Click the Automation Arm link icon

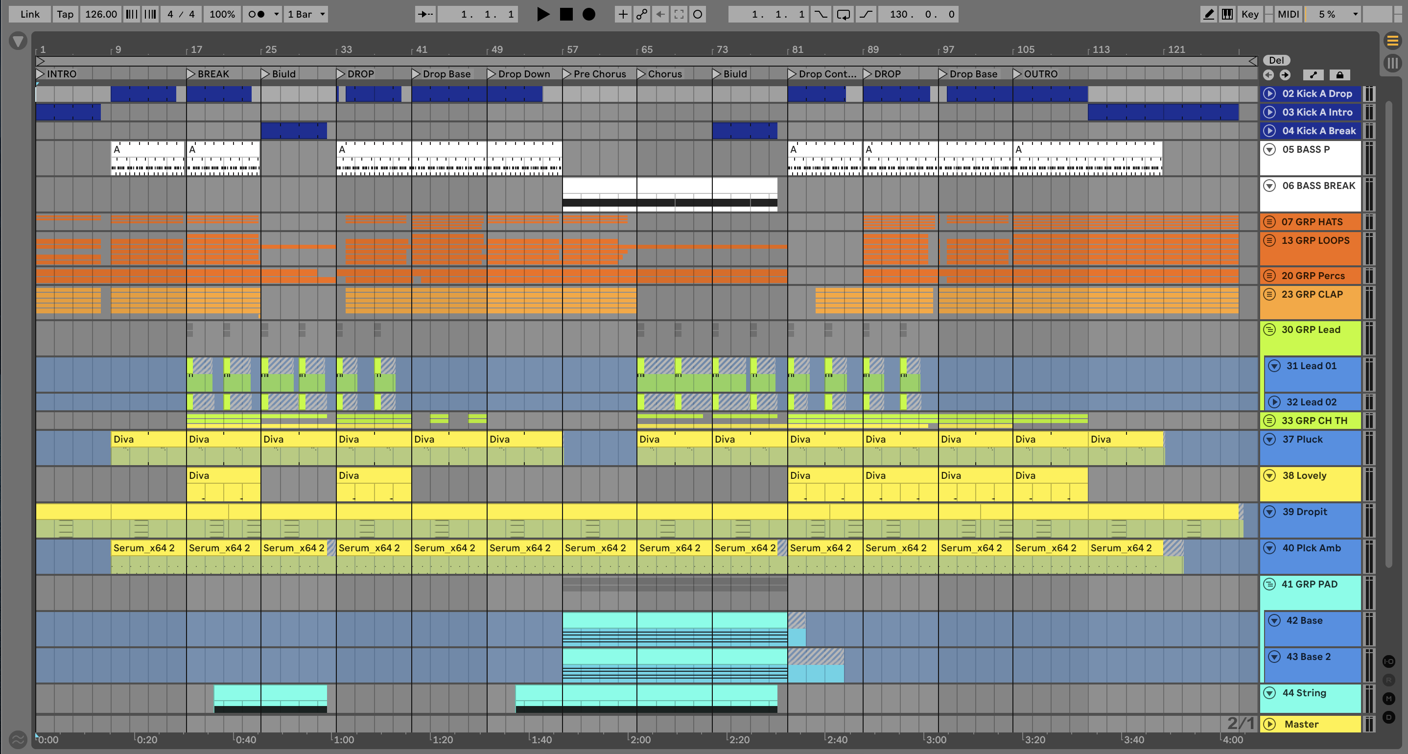(641, 14)
